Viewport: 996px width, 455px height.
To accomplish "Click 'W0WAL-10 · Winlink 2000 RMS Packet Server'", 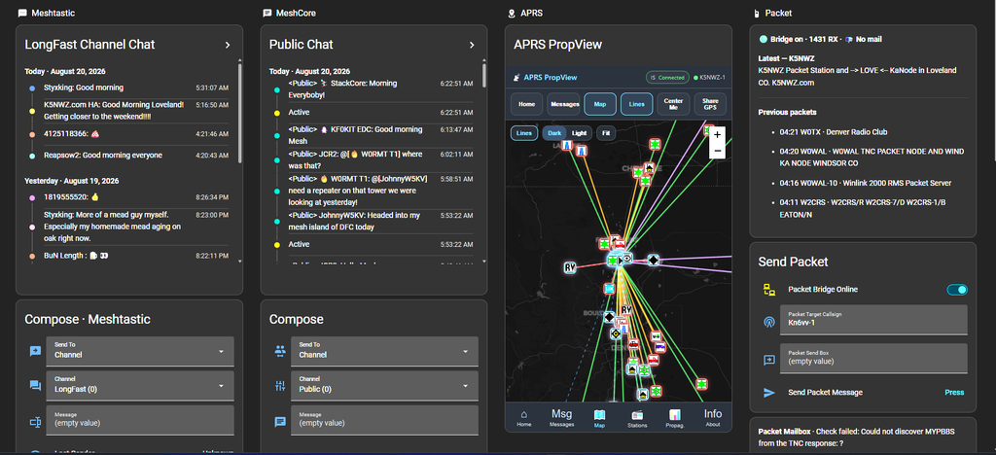I will pyautogui.click(x=865, y=183).
